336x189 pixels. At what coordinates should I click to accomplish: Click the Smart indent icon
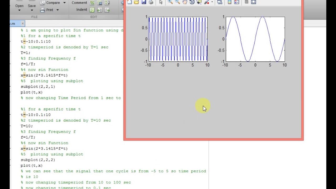pos(92,10)
